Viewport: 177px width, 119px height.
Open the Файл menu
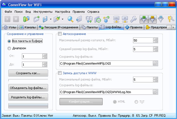8,12
